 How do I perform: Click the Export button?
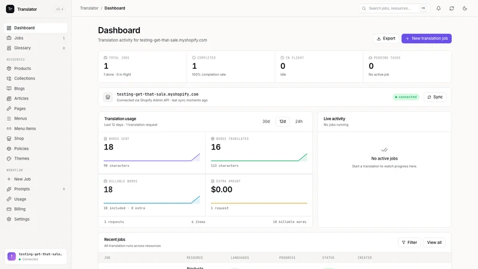385,38
